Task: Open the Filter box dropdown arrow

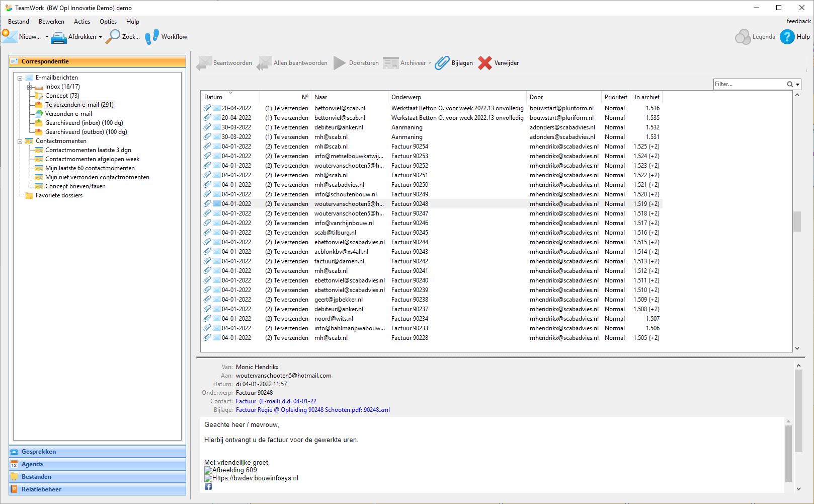Action: (798, 85)
